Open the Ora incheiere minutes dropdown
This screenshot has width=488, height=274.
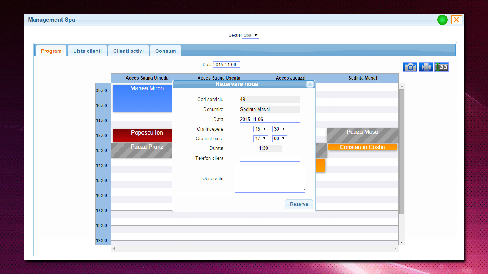(x=279, y=139)
